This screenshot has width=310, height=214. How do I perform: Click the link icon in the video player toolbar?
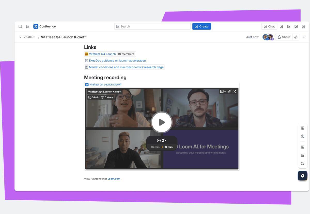pyautogui.click(x=229, y=91)
